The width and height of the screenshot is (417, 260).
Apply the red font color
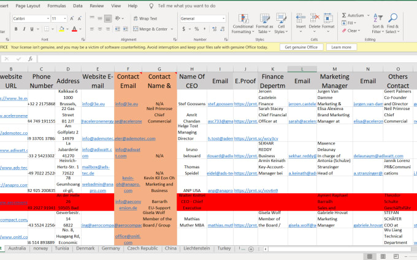click(x=74, y=29)
